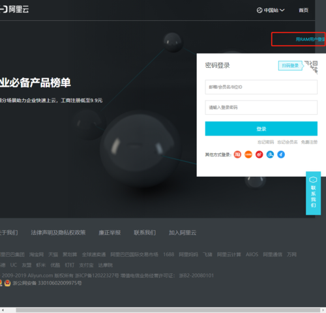326x313 pixels.
Task: Click the 扫码登录 tooltip label
Action: (x=290, y=65)
